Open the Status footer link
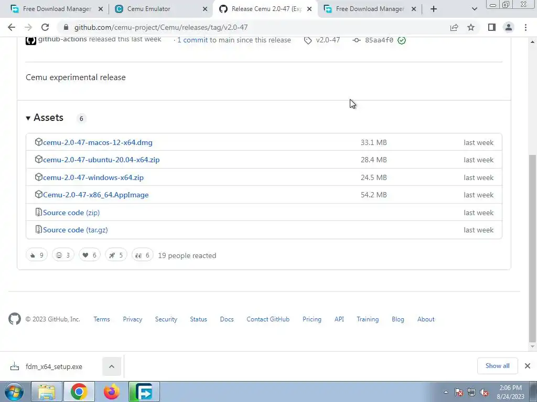Image resolution: width=537 pixels, height=402 pixels. pyautogui.click(x=199, y=319)
